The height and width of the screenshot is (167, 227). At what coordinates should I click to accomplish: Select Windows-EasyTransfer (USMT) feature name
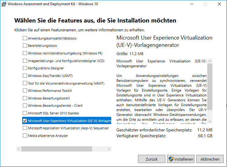coord(50,76)
